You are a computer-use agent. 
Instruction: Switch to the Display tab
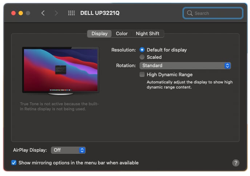[x=99, y=34]
